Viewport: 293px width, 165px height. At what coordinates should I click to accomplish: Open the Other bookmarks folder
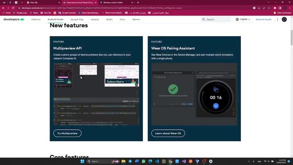[282, 13]
